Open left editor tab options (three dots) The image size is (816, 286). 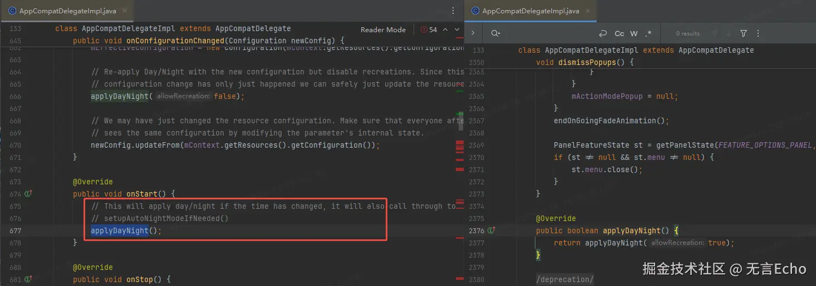(x=454, y=11)
